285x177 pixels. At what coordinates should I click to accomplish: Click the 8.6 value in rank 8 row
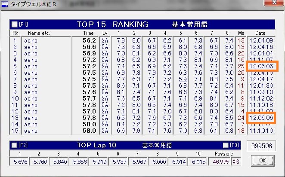coord(121,85)
